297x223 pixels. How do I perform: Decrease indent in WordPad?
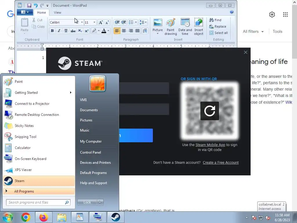[x=117, y=22]
